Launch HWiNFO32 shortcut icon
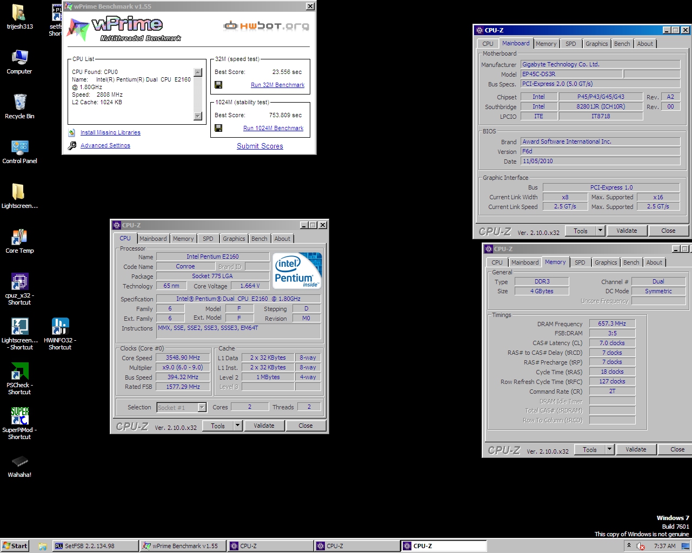692x553 pixels. coord(60,334)
